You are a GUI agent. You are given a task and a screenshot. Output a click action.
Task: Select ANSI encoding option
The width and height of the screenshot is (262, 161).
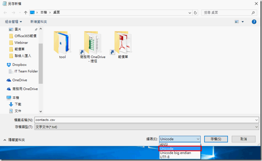click(164, 144)
